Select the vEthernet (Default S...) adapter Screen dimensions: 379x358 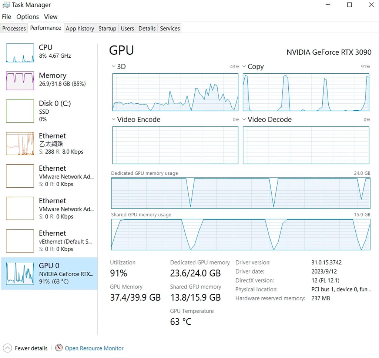tap(20, 241)
